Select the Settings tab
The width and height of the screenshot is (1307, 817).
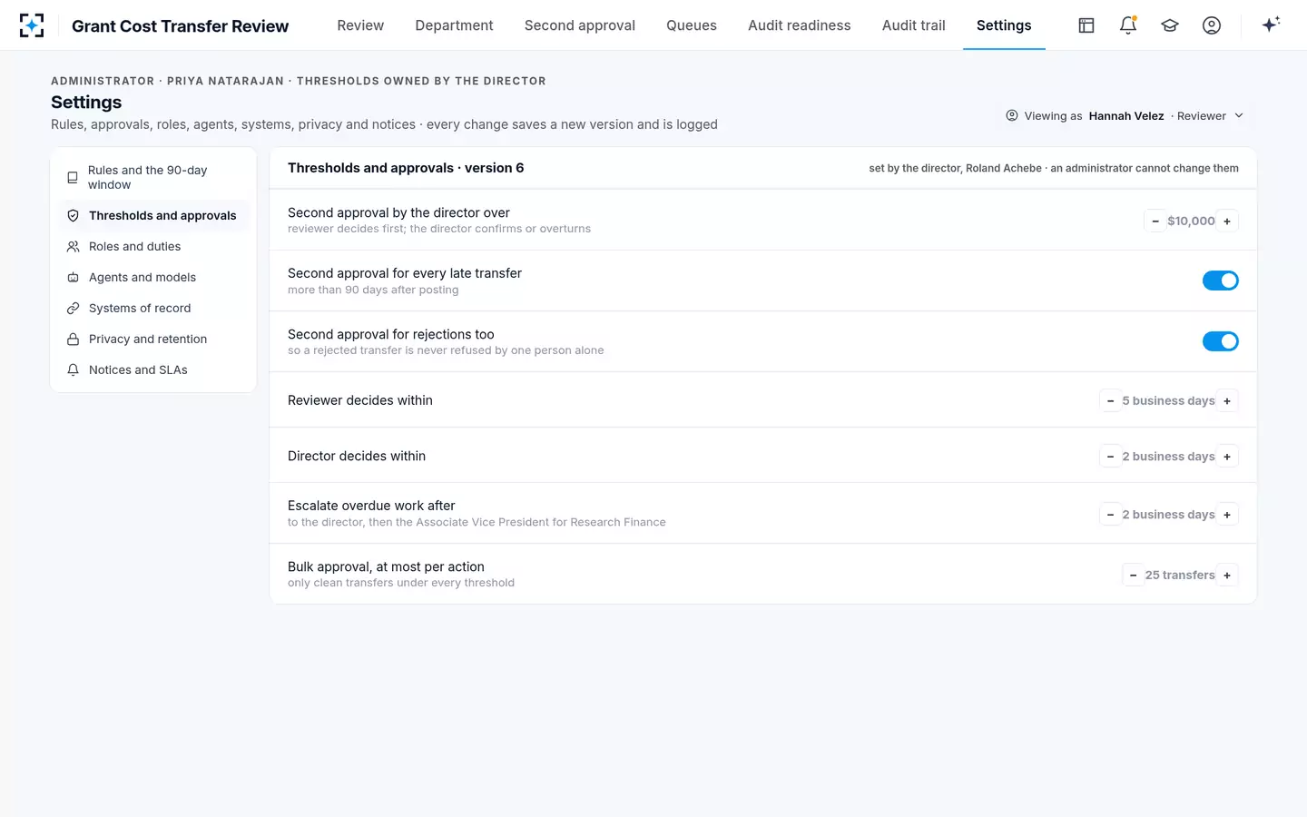(1004, 25)
